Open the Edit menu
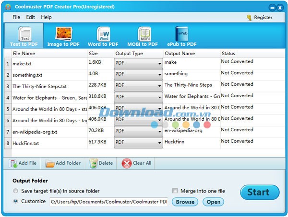The height and width of the screenshot is (217, 288). click(x=31, y=17)
